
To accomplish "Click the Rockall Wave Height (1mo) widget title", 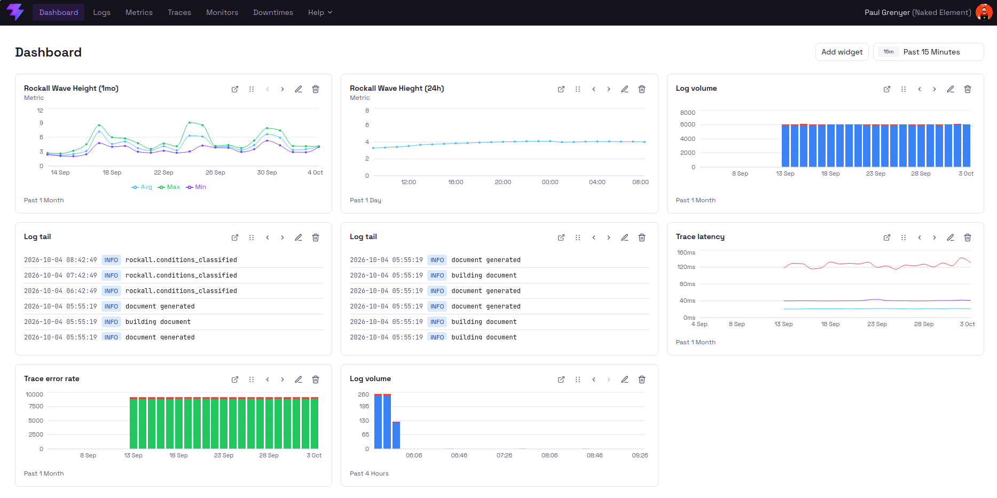I will (x=71, y=88).
